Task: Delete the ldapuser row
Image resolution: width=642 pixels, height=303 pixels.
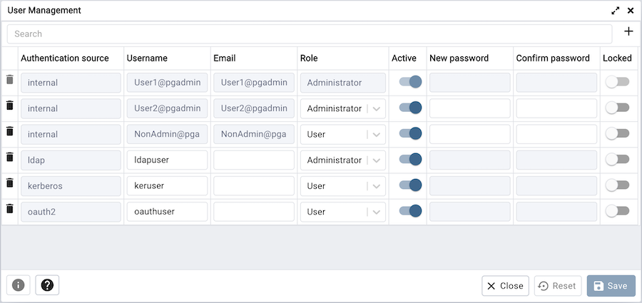Action: [10, 157]
